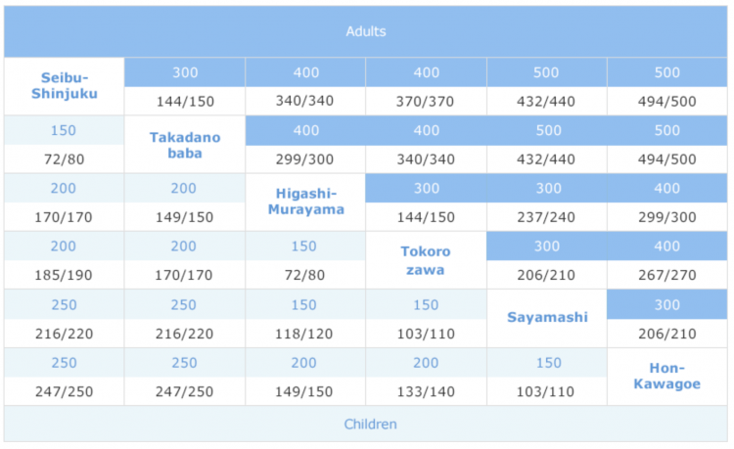Select the 150 fare left of Hon-Kawagoe
The width and height of the screenshot is (734, 449).
[x=546, y=363]
